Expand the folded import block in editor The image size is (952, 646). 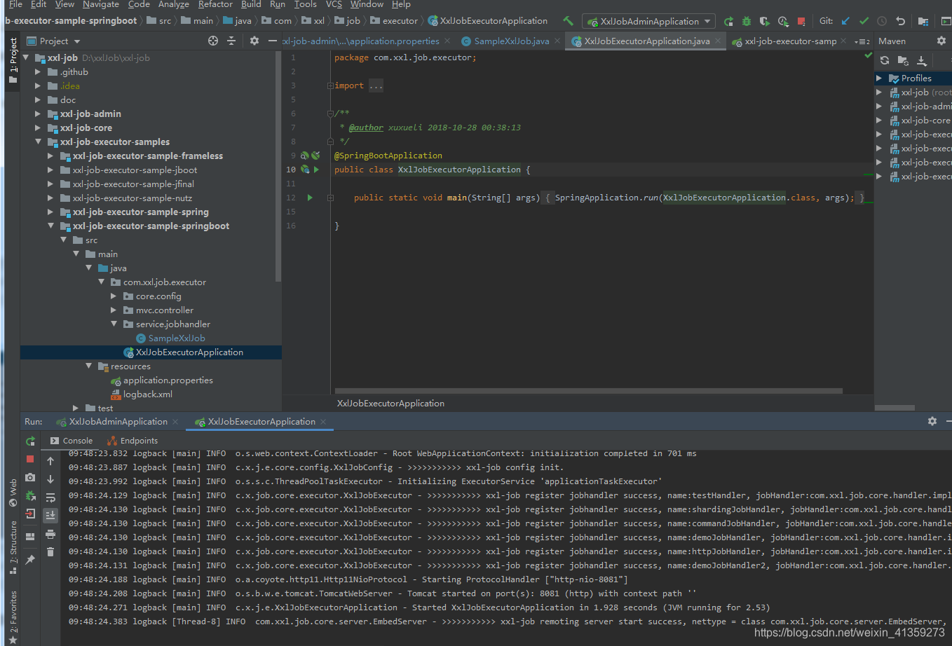pos(329,86)
